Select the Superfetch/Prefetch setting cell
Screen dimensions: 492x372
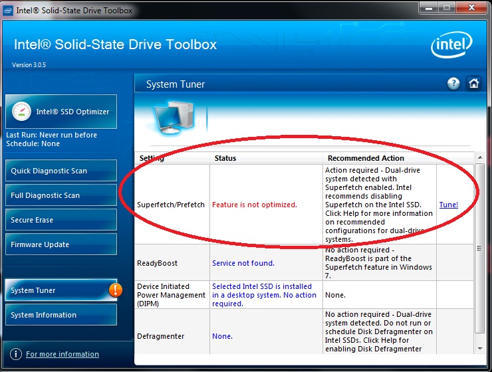[172, 205]
